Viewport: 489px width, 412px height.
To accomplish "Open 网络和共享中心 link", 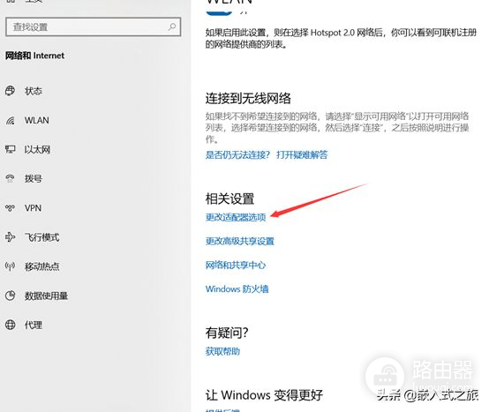I will 236,265.
